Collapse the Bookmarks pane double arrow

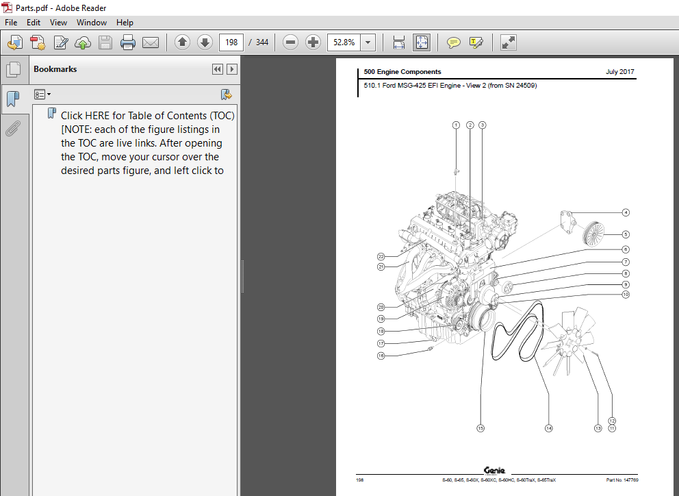[218, 69]
